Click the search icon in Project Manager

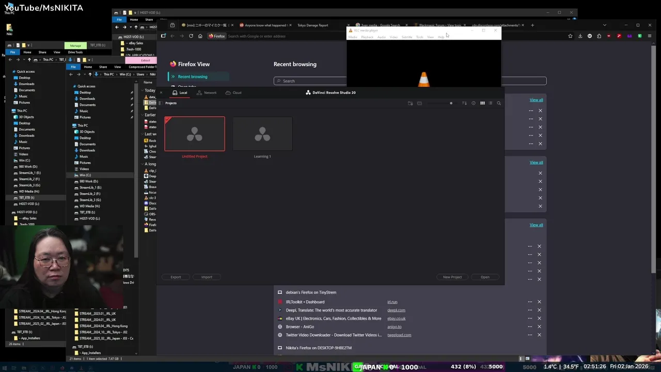[x=499, y=103]
